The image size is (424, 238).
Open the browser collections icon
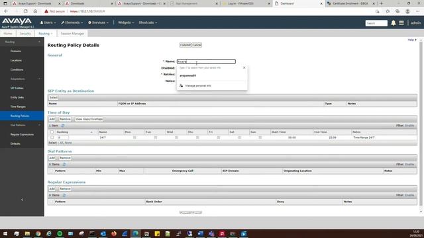[397, 11]
